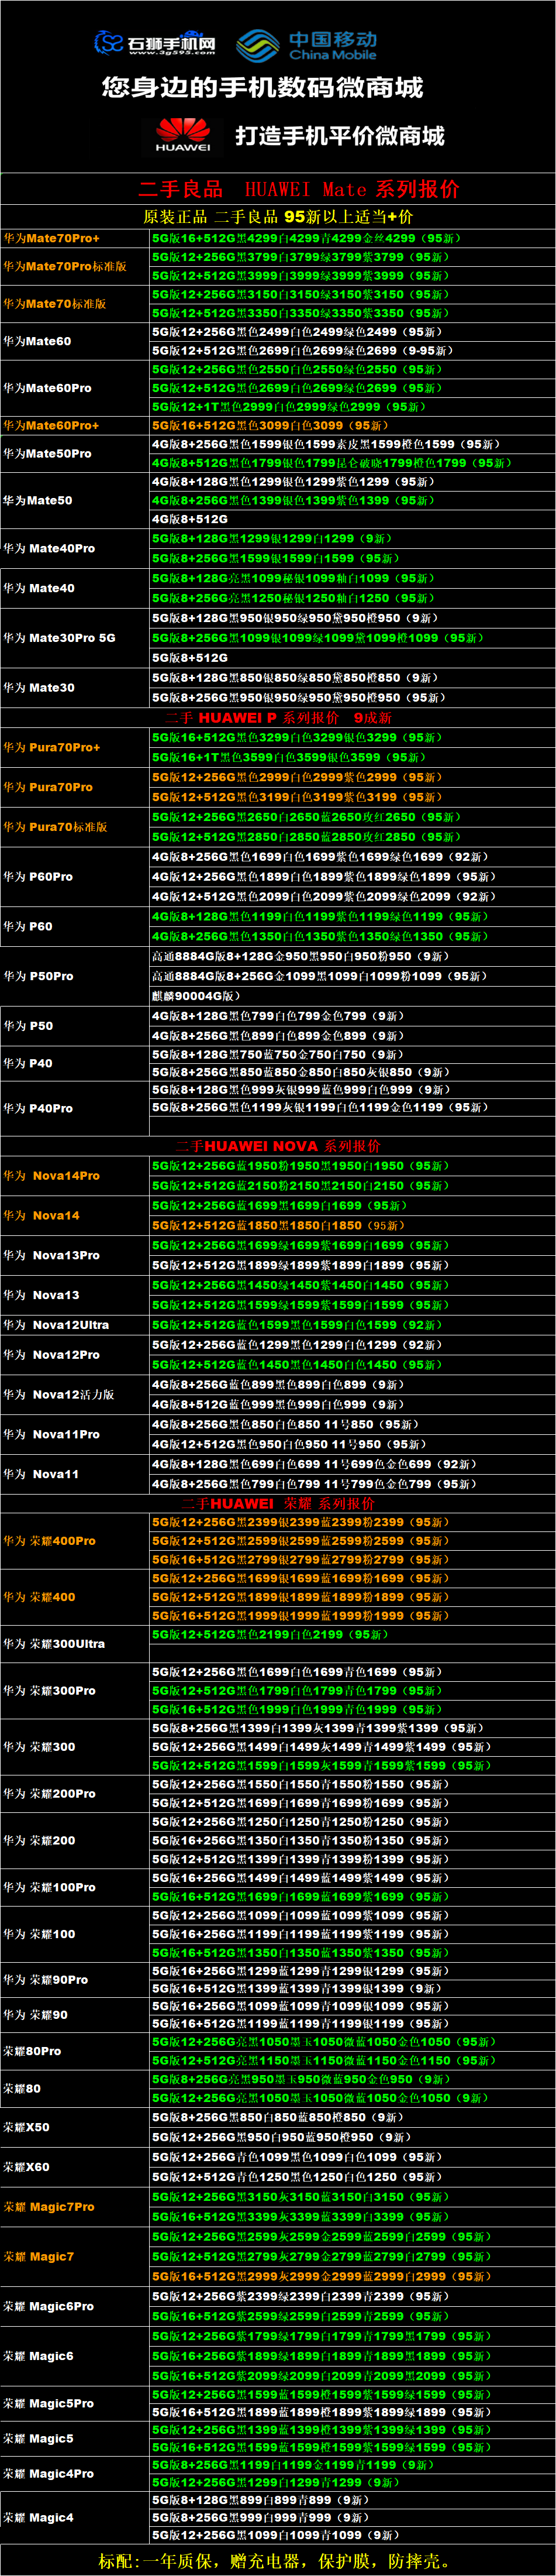Click the 荣耀X60 model name
The width and height of the screenshot is (556, 2576).
pos(26,2166)
